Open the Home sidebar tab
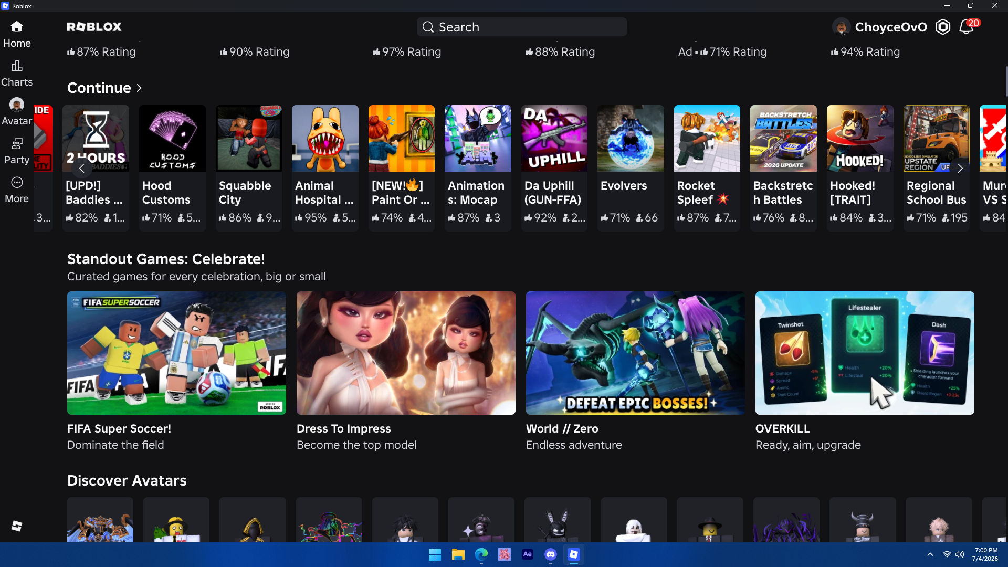The width and height of the screenshot is (1008, 567). (17, 34)
